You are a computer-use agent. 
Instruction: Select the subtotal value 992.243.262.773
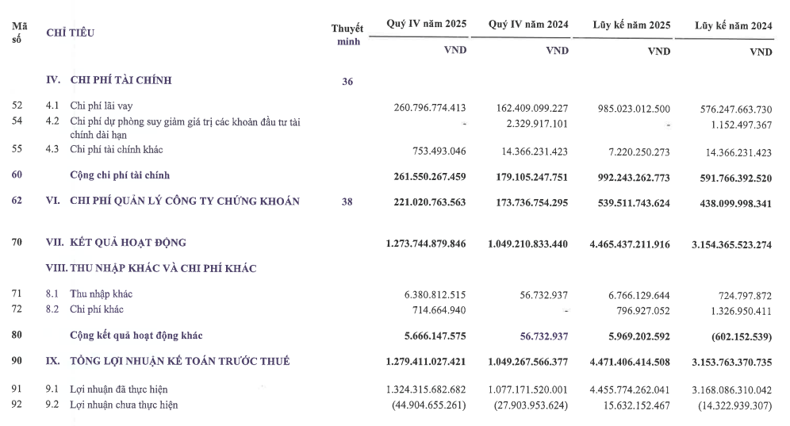631,175
